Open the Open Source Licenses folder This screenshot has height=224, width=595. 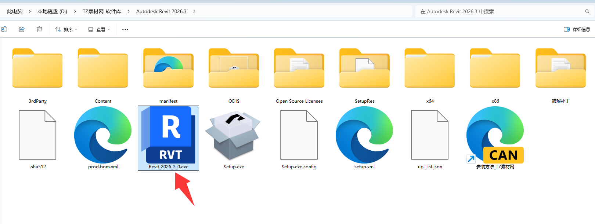pyautogui.click(x=299, y=68)
